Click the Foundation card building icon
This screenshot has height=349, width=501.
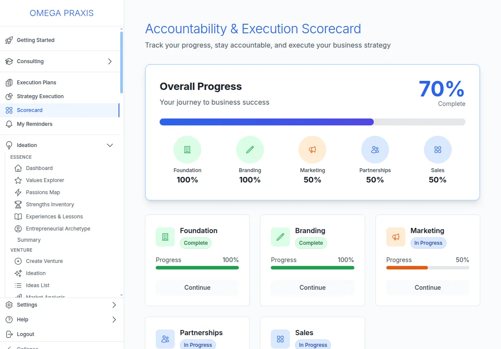click(165, 237)
